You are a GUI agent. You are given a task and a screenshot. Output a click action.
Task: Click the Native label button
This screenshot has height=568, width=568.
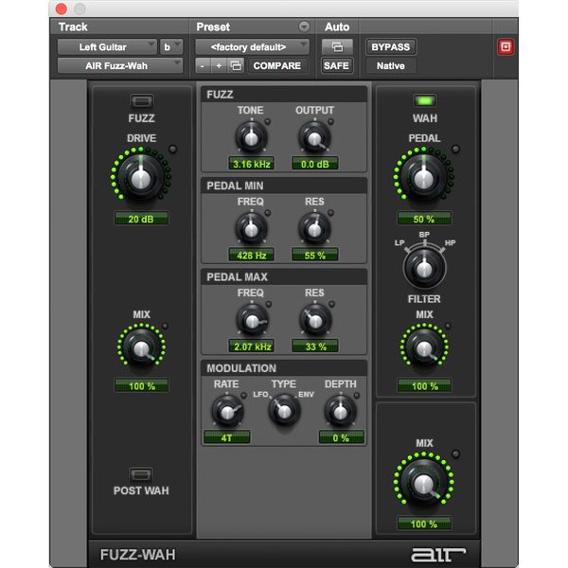point(390,66)
